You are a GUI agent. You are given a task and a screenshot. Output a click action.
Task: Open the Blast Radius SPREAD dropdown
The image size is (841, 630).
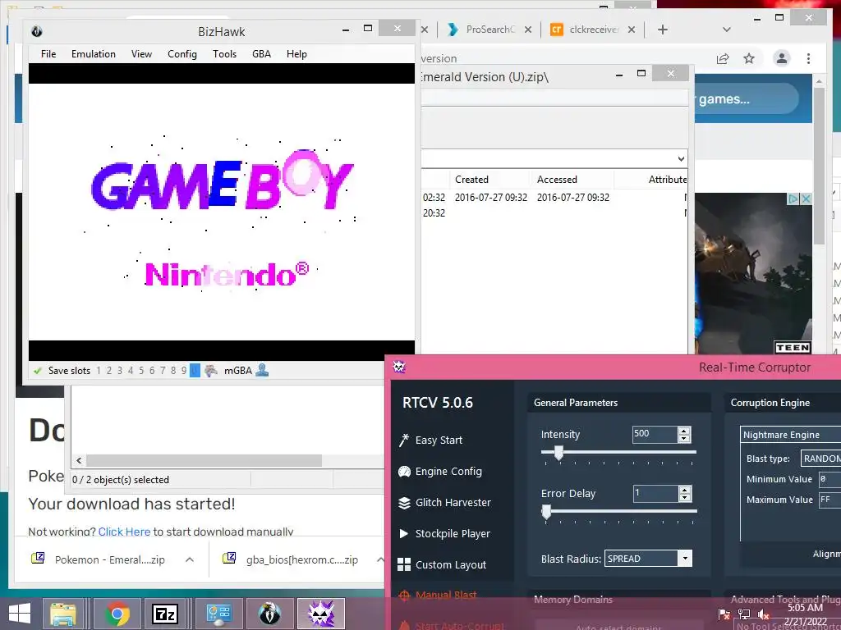click(649, 558)
